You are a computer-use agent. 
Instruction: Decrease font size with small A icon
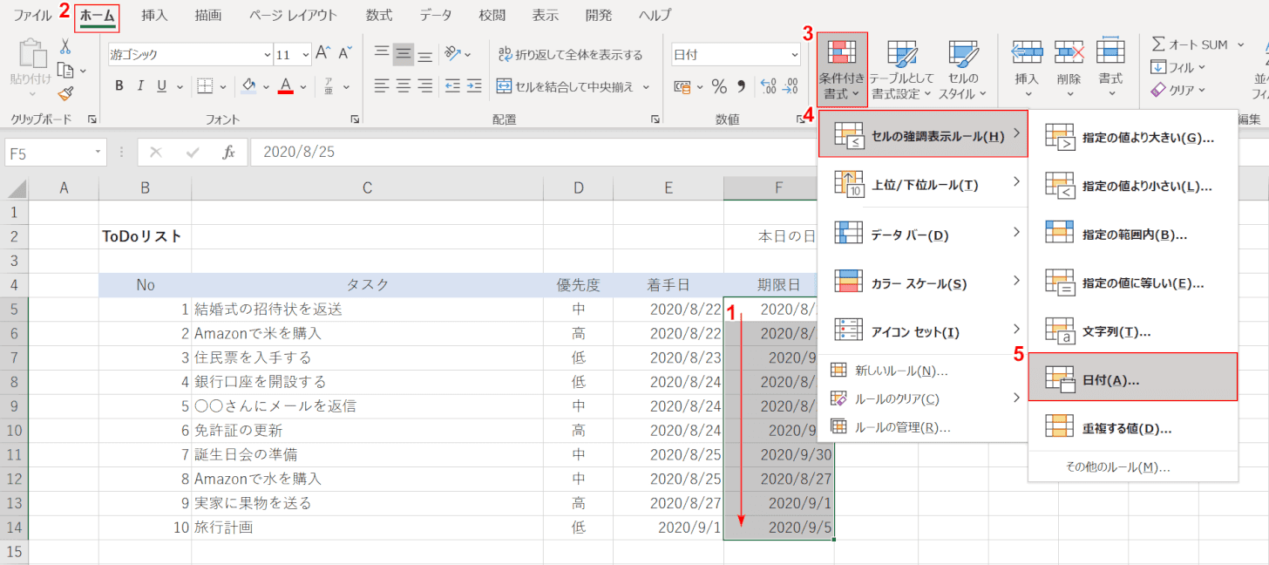pos(344,54)
